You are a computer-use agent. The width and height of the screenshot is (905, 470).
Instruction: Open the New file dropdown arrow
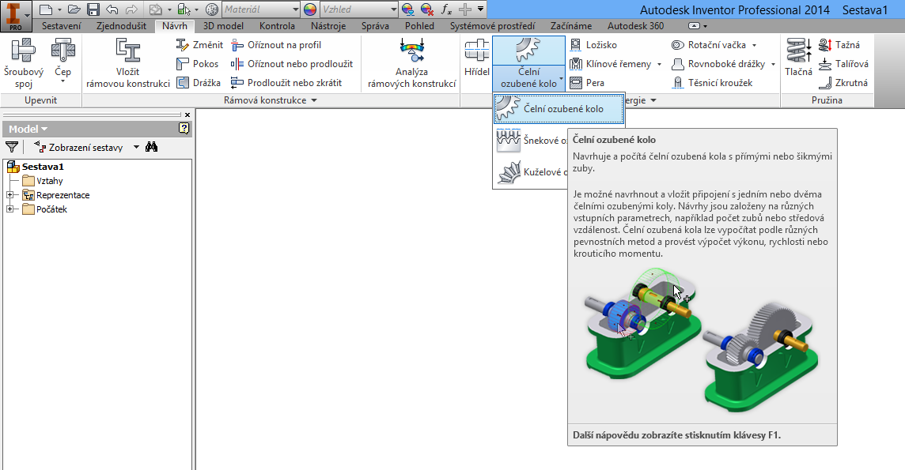pyautogui.click(x=59, y=9)
